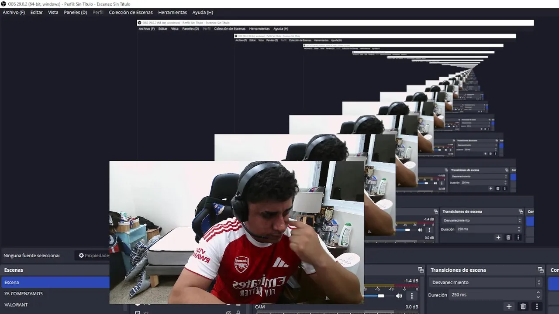
Task: Open the Colección de Escenas menu
Action: [x=131, y=12]
